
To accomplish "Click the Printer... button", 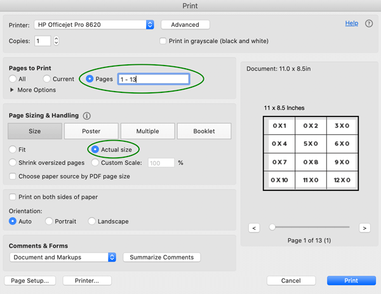I will click(87, 281).
